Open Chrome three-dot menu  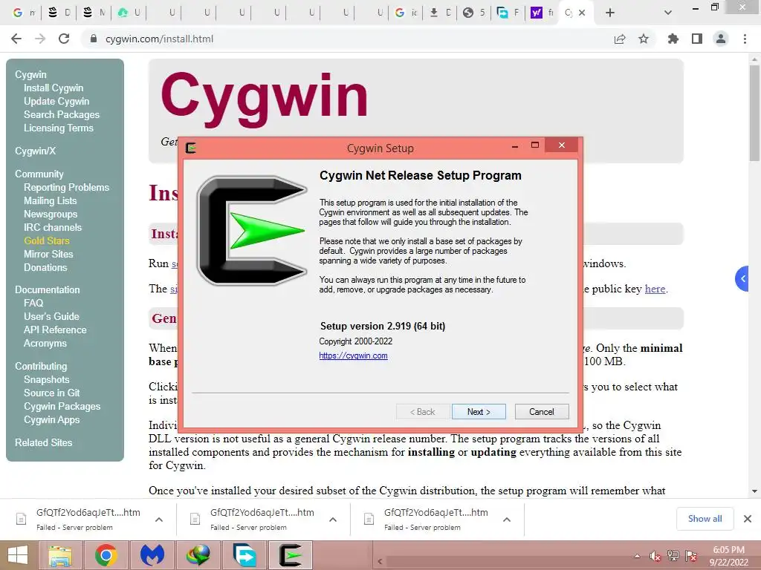click(x=745, y=39)
